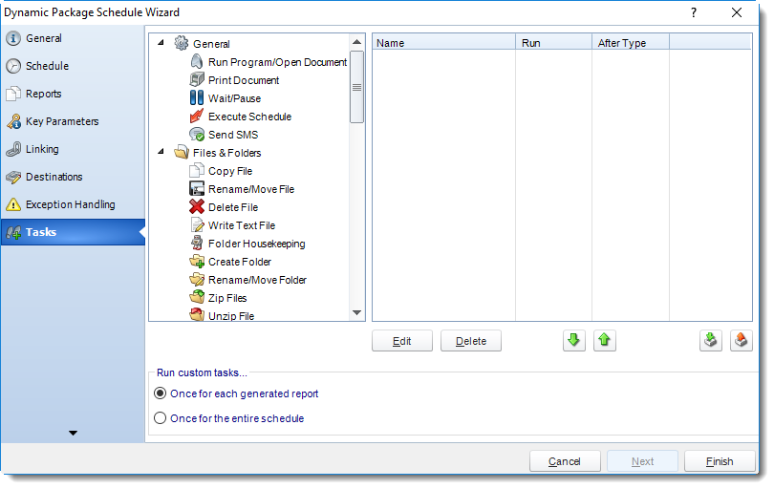The image size is (774, 489).
Task: Click the Name column header
Action: tap(443, 42)
